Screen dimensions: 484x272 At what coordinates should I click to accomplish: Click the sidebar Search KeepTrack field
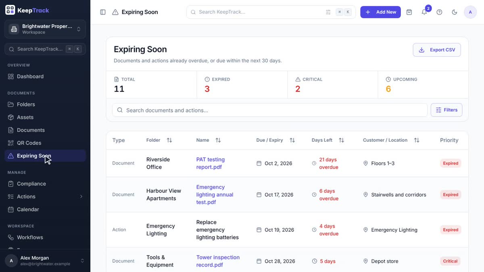pyautogui.click(x=45, y=49)
